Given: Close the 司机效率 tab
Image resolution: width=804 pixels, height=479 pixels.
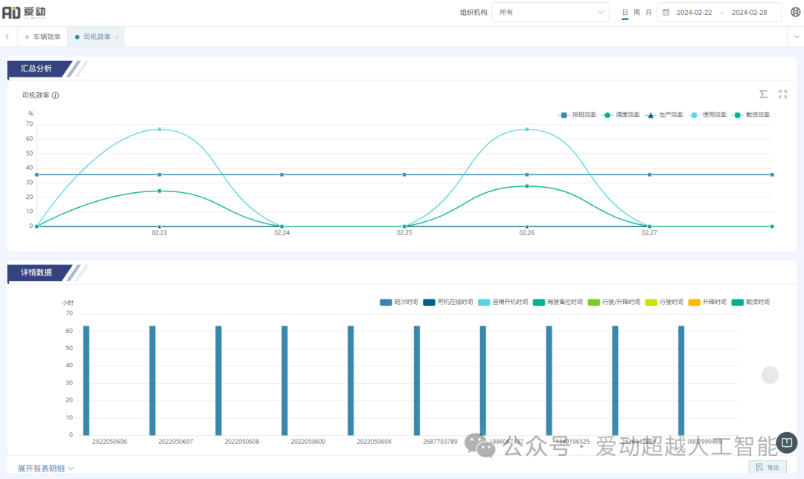Looking at the screenshot, I should 117,37.
